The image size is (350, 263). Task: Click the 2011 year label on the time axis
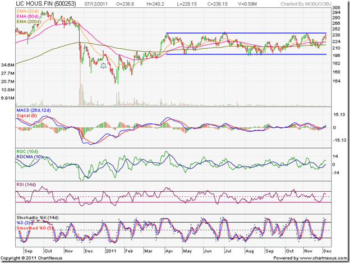[x=111, y=251]
